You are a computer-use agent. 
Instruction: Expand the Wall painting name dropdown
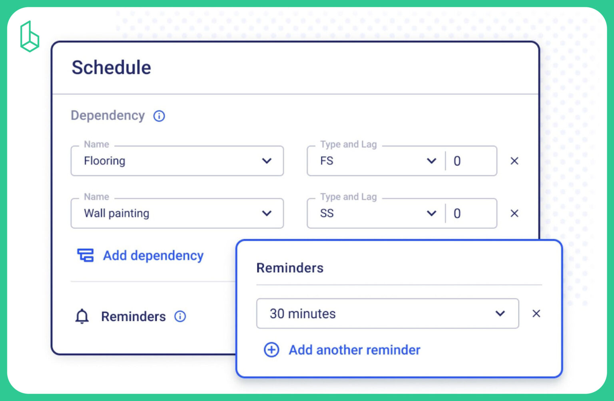[x=267, y=213]
